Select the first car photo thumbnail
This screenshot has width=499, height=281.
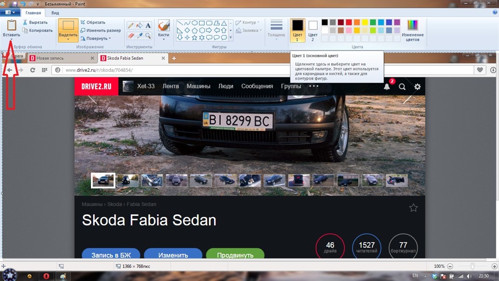click(x=103, y=181)
